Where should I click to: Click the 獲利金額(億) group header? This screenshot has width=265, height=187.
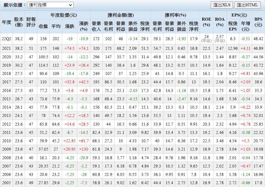121,15
